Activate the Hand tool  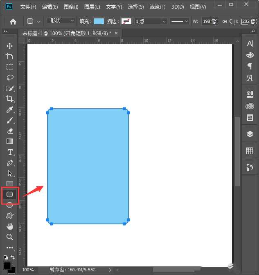coord(10,226)
